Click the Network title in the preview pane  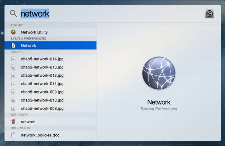pyautogui.click(x=159, y=102)
